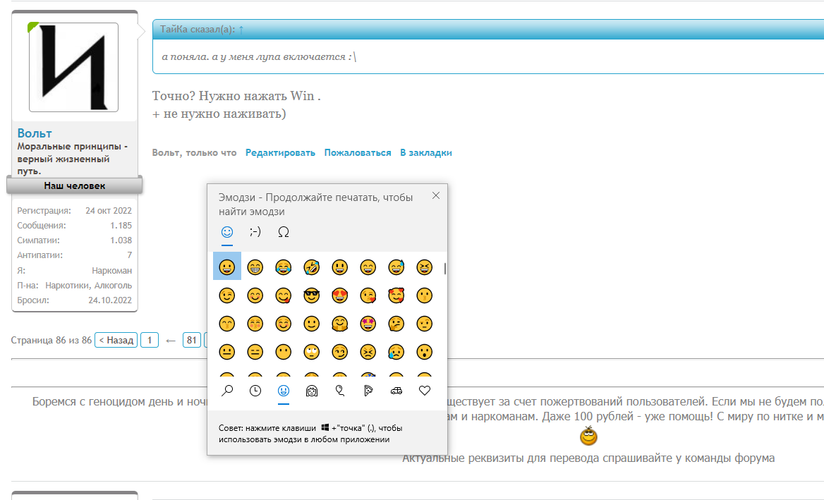824x500 pixels.
Task: Open food pizza emoji category
Action: point(368,391)
